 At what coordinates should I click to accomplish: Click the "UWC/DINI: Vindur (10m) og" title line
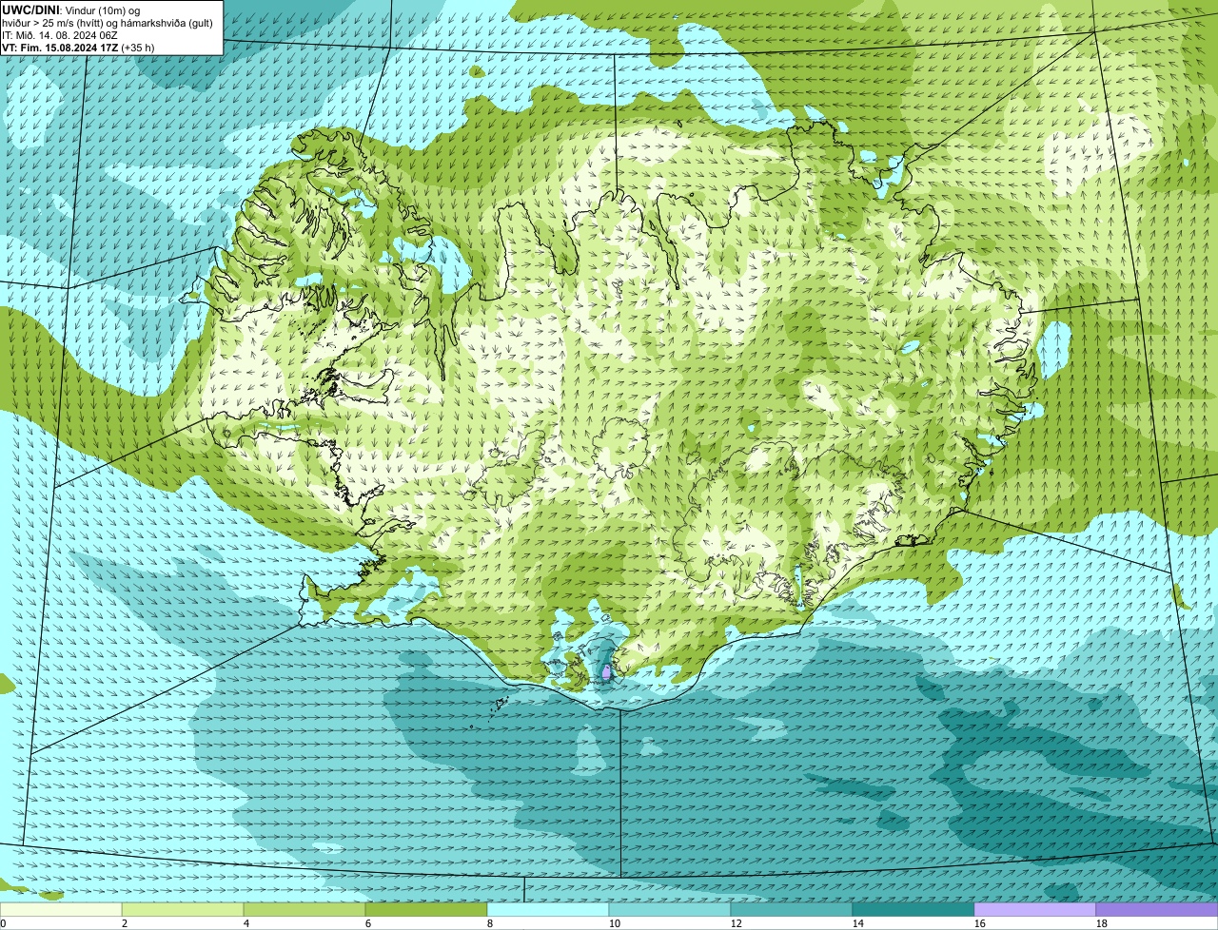pos(71,10)
